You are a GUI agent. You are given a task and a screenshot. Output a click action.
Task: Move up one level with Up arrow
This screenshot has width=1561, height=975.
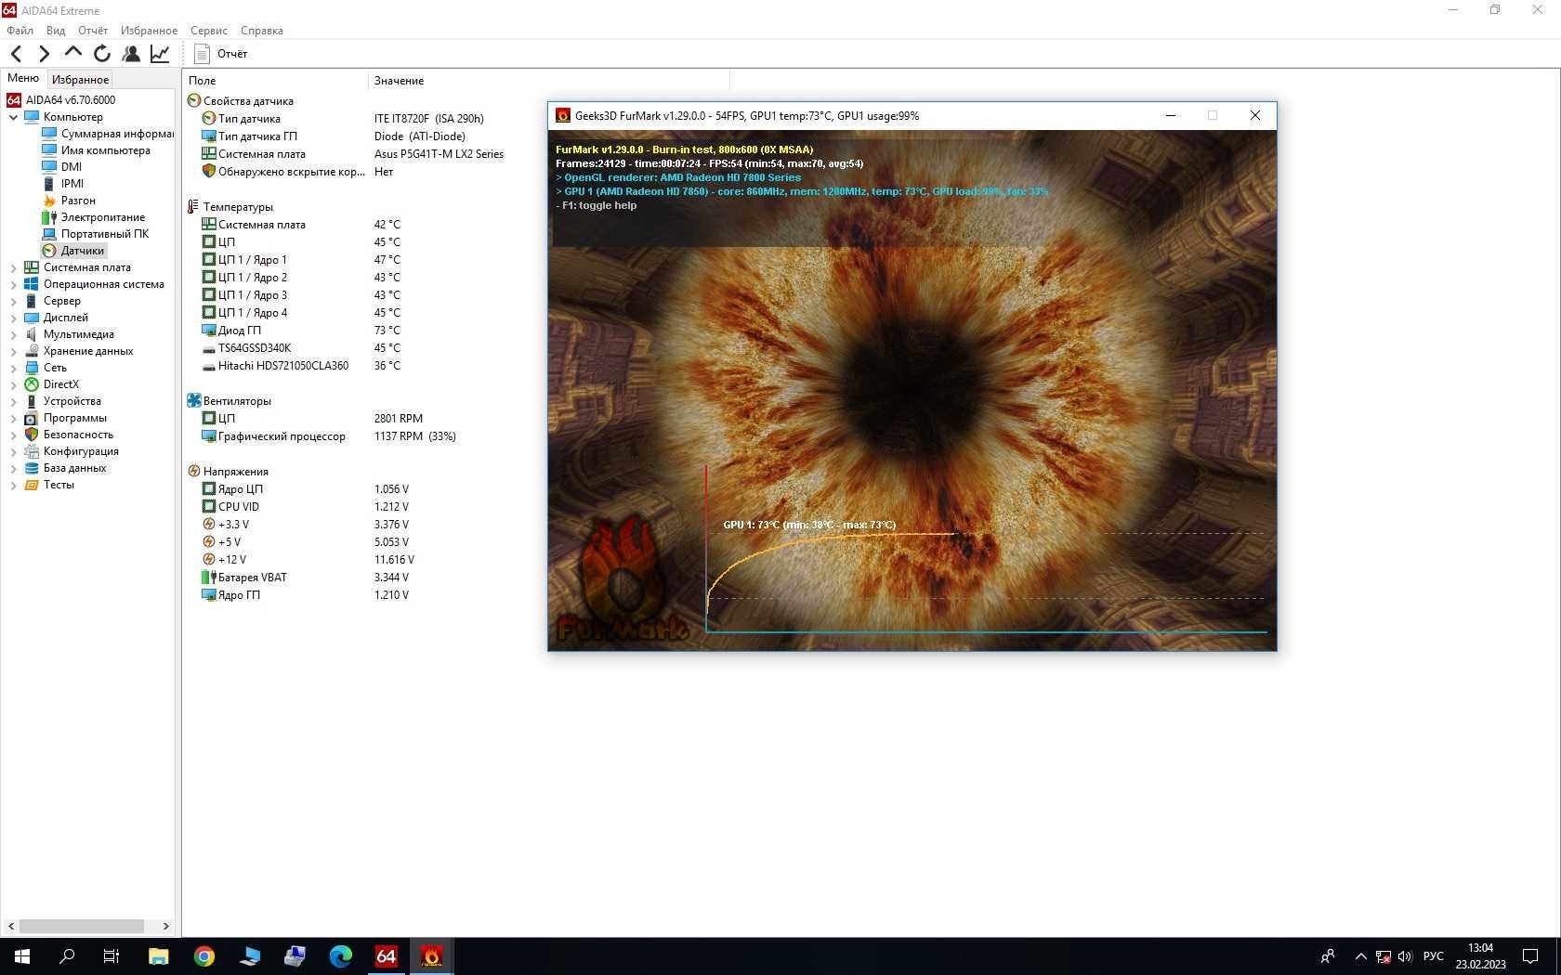click(72, 53)
